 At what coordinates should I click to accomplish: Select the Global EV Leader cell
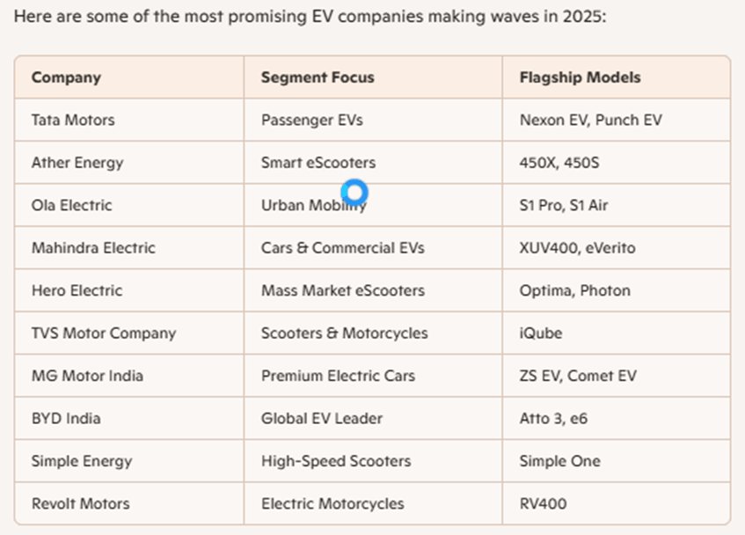tap(322, 419)
